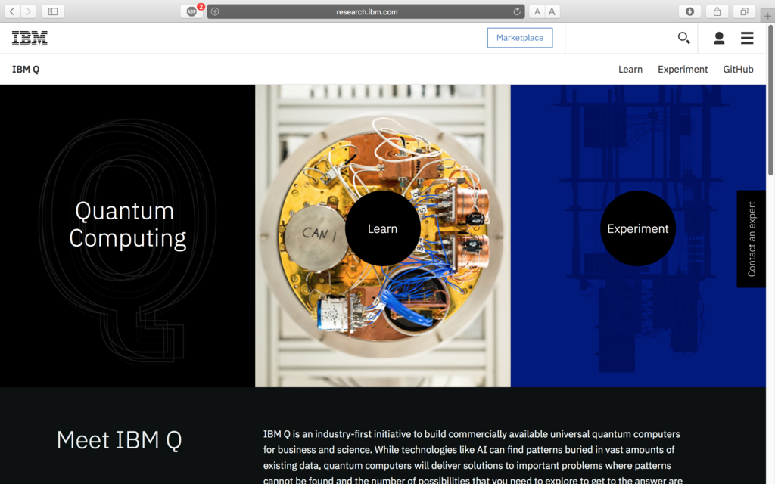
Task: Click the IBM logo
Action: (30, 38)
